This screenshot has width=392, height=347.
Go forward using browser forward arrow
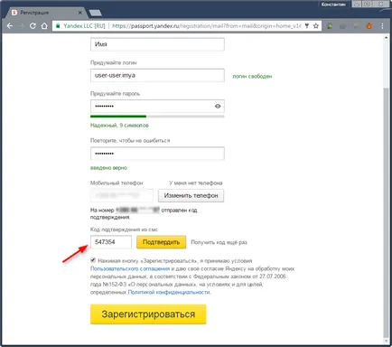22,26
